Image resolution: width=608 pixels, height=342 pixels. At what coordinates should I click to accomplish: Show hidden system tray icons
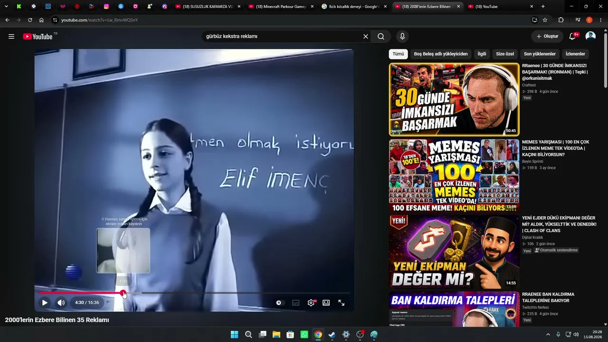[x=548, y=334]
